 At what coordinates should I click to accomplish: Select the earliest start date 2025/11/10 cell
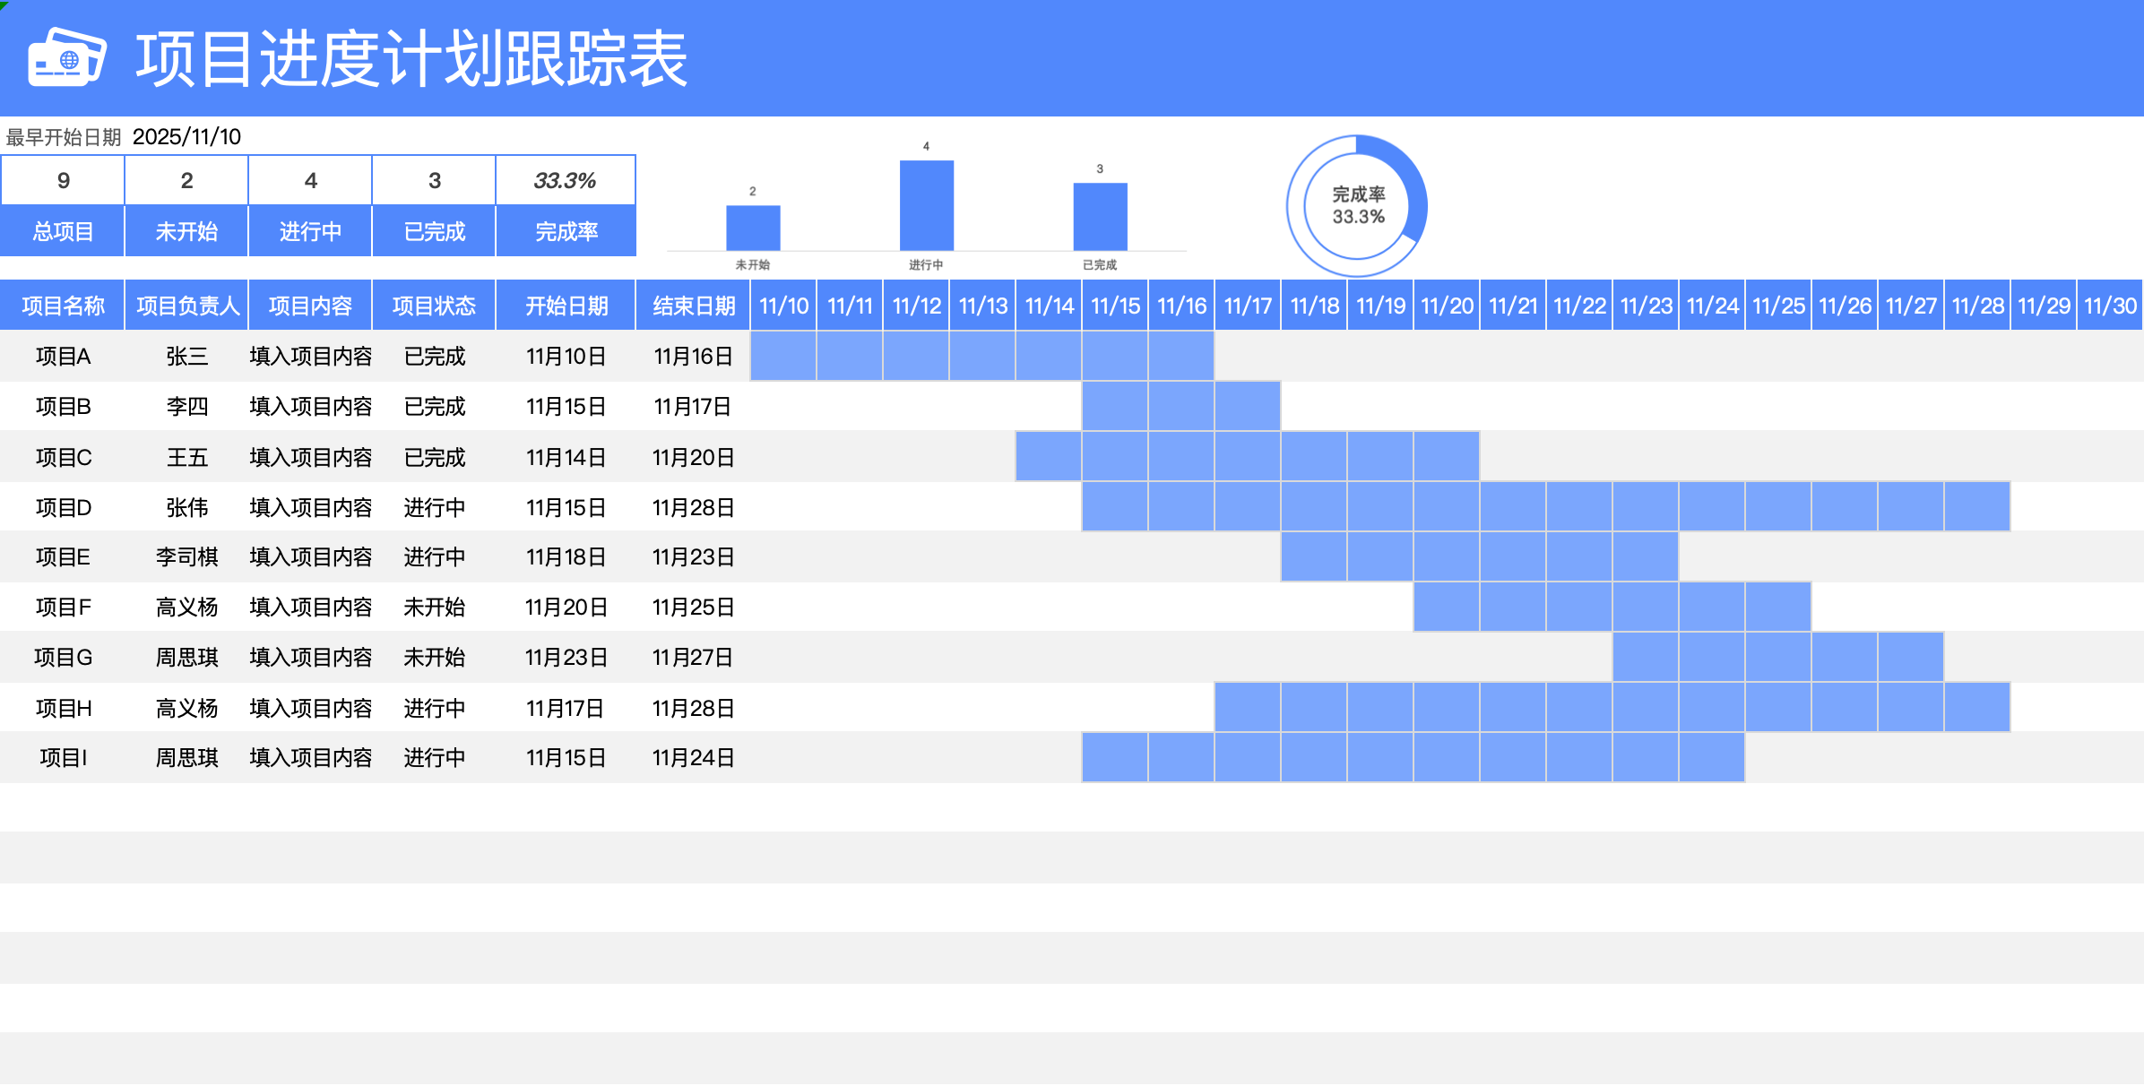point(186,137)
